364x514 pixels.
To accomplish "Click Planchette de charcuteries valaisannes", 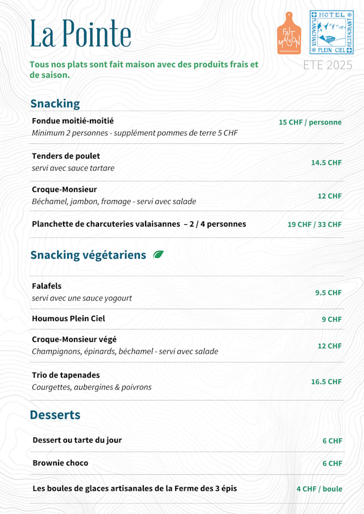I will tap(139, 224).
